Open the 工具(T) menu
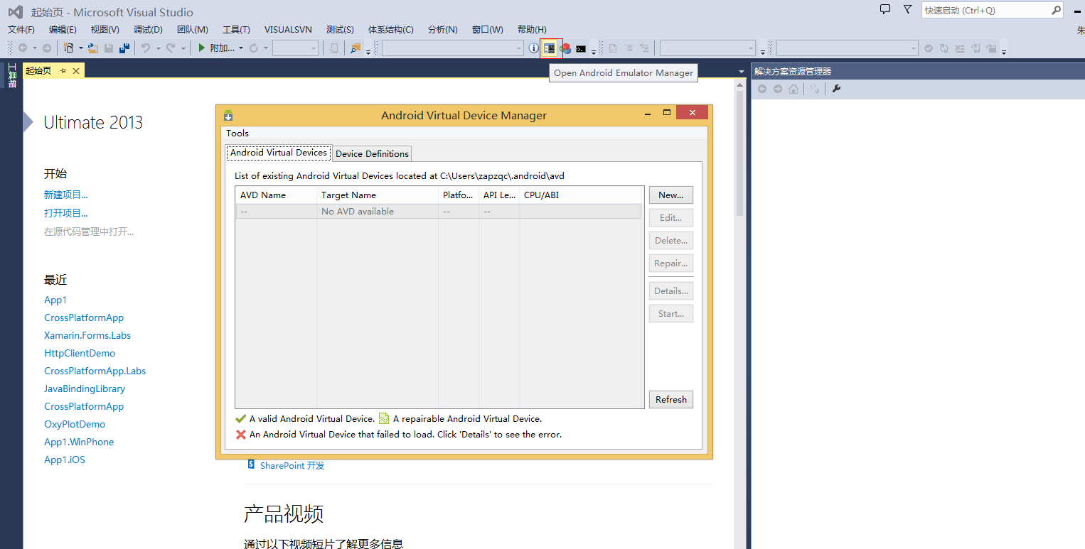Screen dimensions: 1085x549 [x=236, y=29]
